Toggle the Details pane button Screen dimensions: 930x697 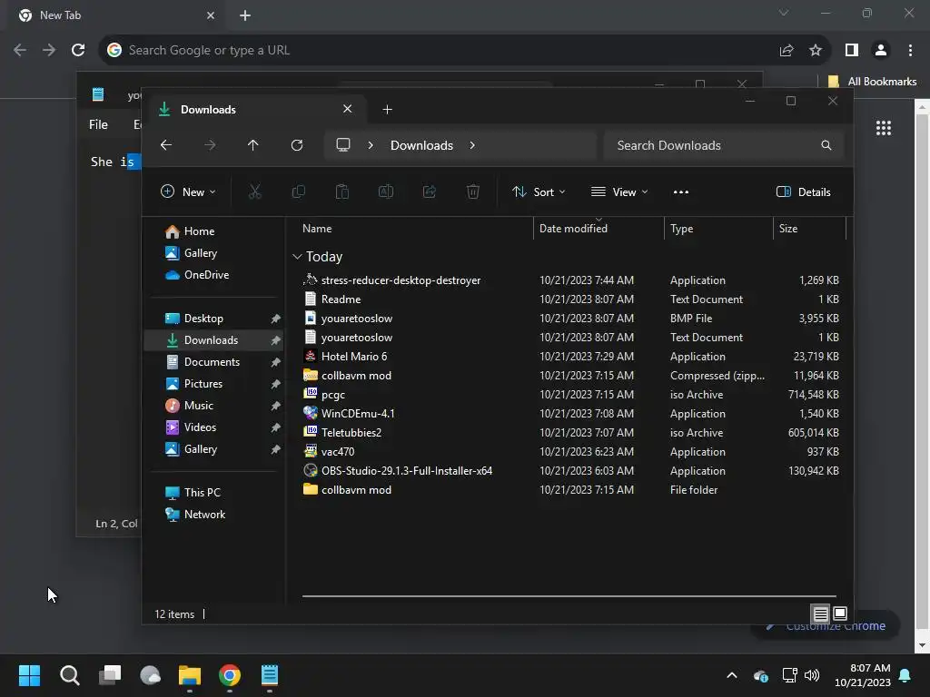coord(804,191)
